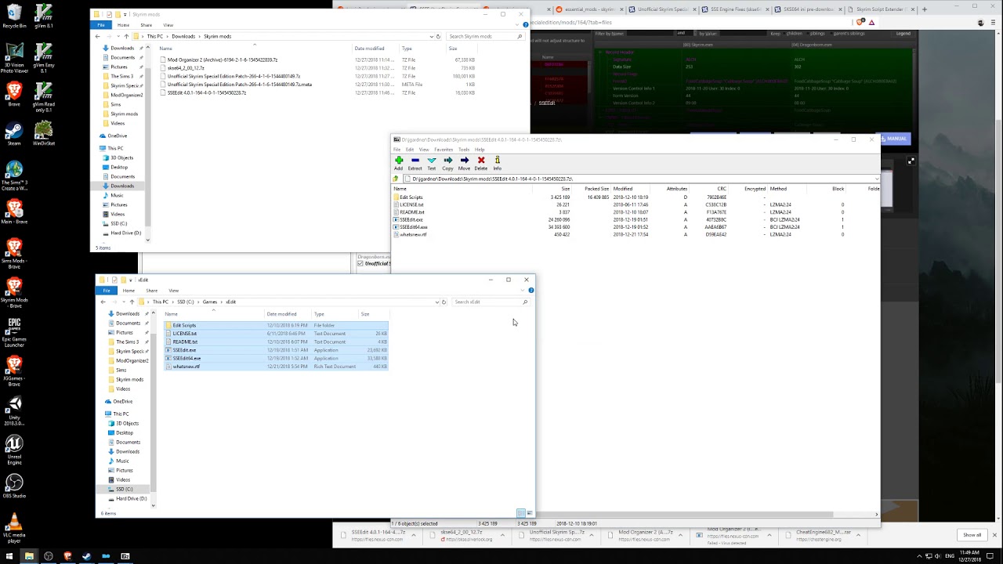1003x564 pixels.
Task: Click the Info icon in 7-Zip toolbar
Action: coord(497,163)
